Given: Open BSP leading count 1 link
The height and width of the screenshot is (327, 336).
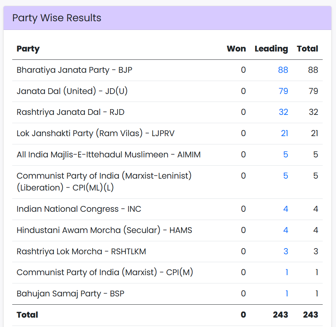Looking at the screenshot, I should (x=287, y=294).
